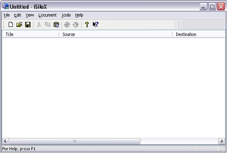Click the first convert document icon
The height and width of the screenshot is (153, 227).
pos(67,24)
